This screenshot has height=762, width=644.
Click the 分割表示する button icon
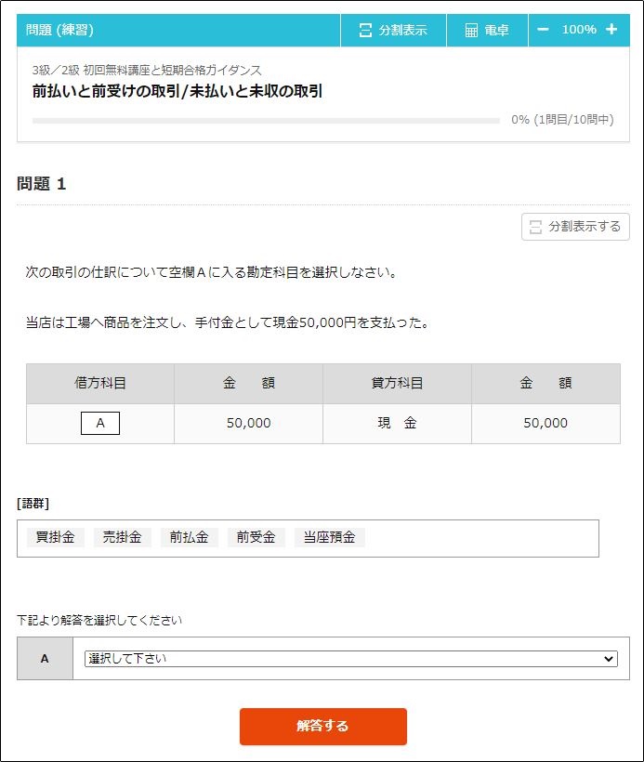[x=535, y=227]
